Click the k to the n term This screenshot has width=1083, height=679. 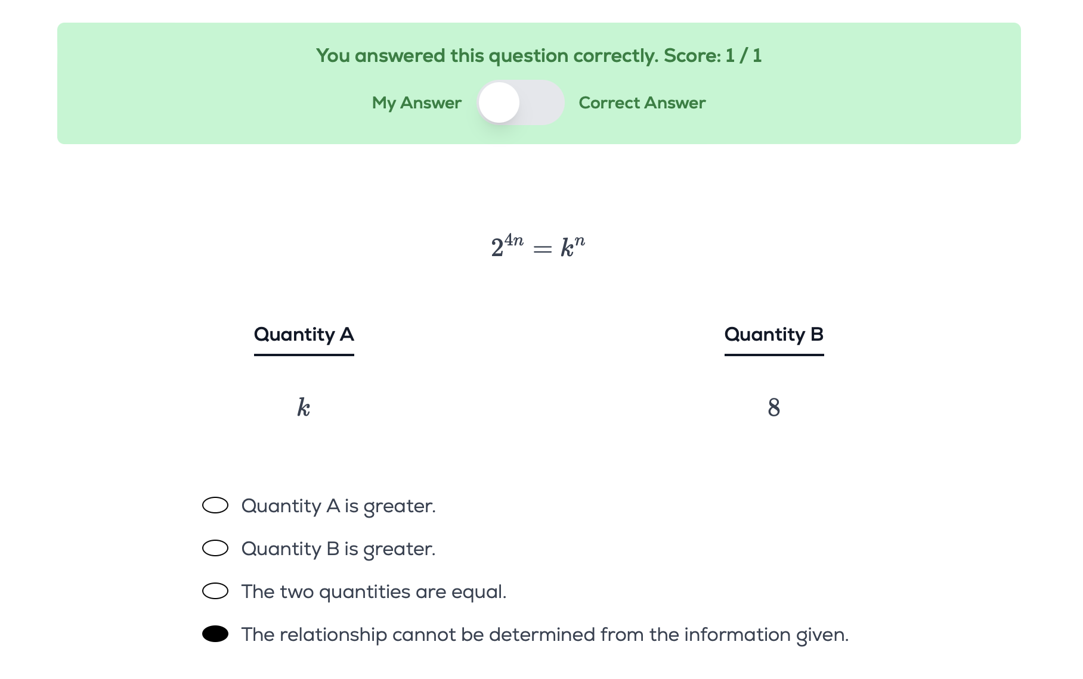573,245
